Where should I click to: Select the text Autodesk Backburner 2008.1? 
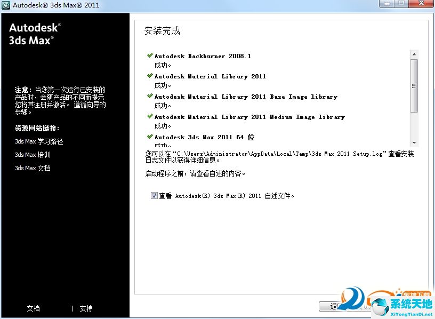point(203,56)
